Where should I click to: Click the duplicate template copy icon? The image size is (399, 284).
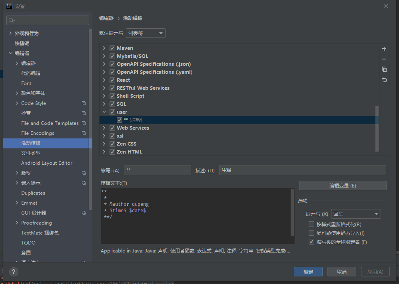(384, 69)
